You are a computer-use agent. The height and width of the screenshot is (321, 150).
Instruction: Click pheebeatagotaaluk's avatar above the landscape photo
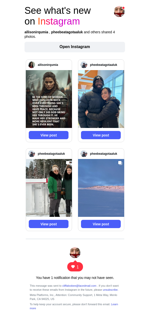pyautogui.click(x=84, y=154)
